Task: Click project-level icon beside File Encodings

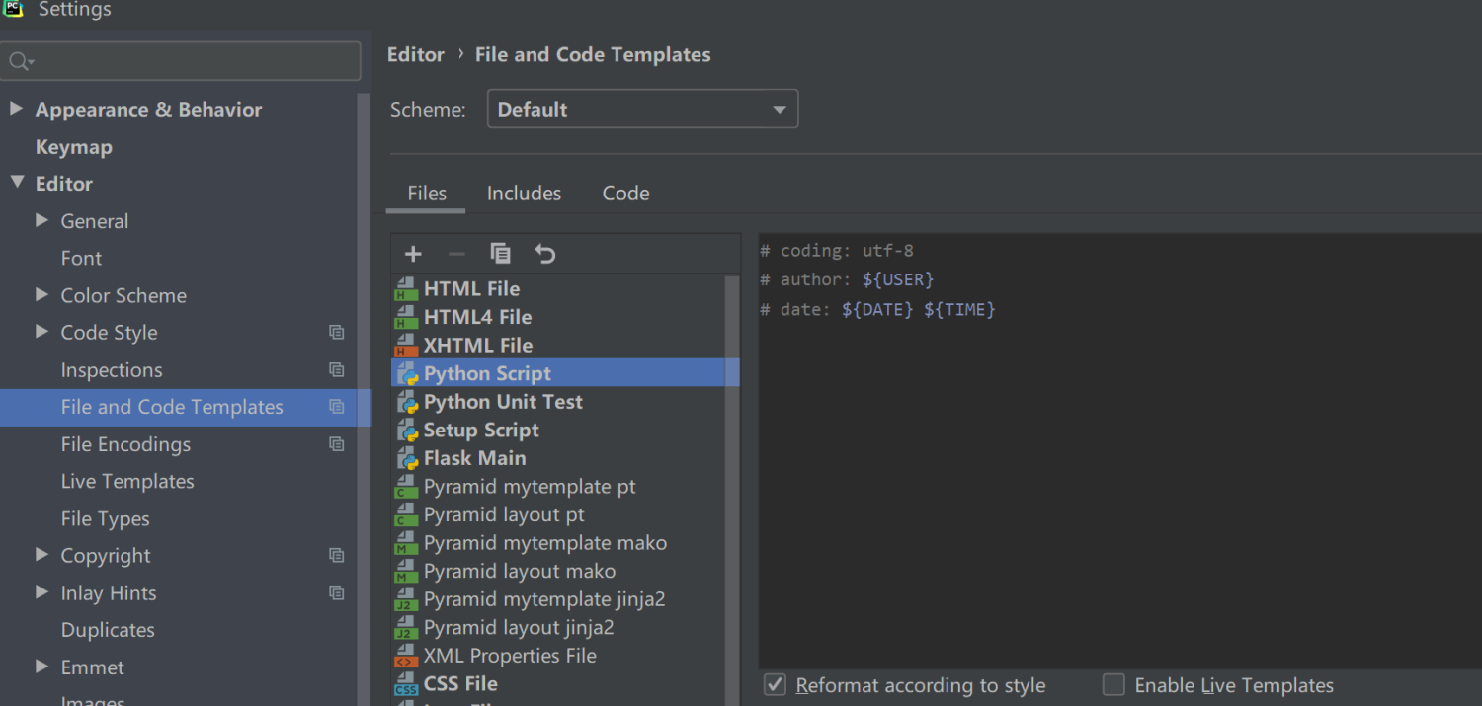Action: (337, 444)
